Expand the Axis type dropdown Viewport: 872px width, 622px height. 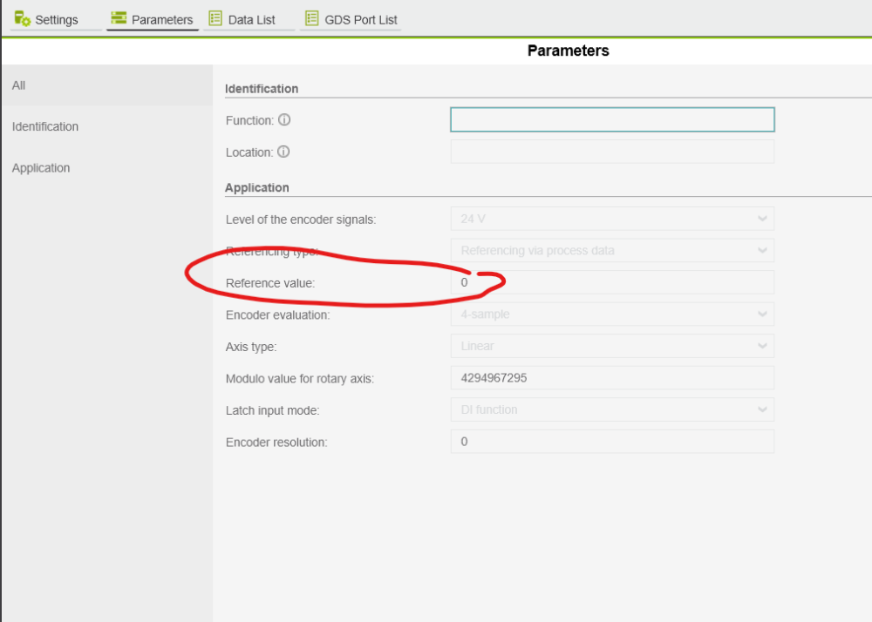(x=612, y=346)
